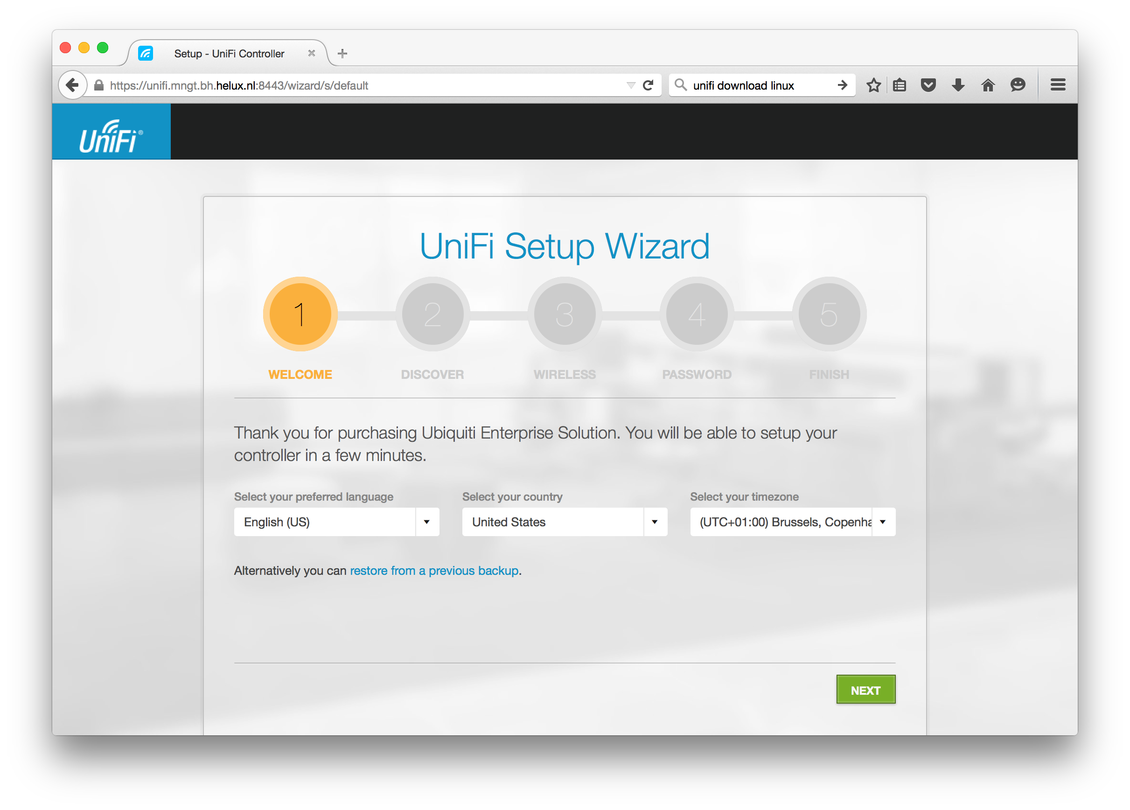Image resolution: width=1130 pixels, height=810 pixels.
Task: Open the hamburger menu icon
Action: tap(1058, 85)
